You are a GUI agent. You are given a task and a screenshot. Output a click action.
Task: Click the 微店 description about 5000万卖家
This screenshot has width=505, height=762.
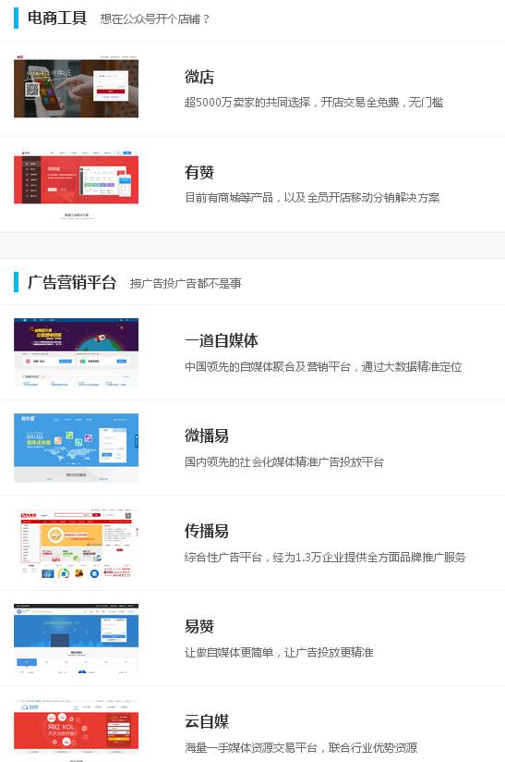(314, 103)
